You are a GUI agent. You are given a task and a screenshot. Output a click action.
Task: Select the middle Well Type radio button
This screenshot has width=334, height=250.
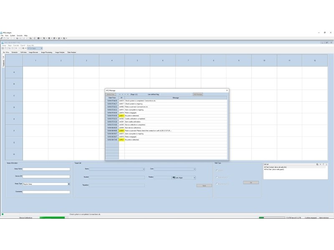217,177
